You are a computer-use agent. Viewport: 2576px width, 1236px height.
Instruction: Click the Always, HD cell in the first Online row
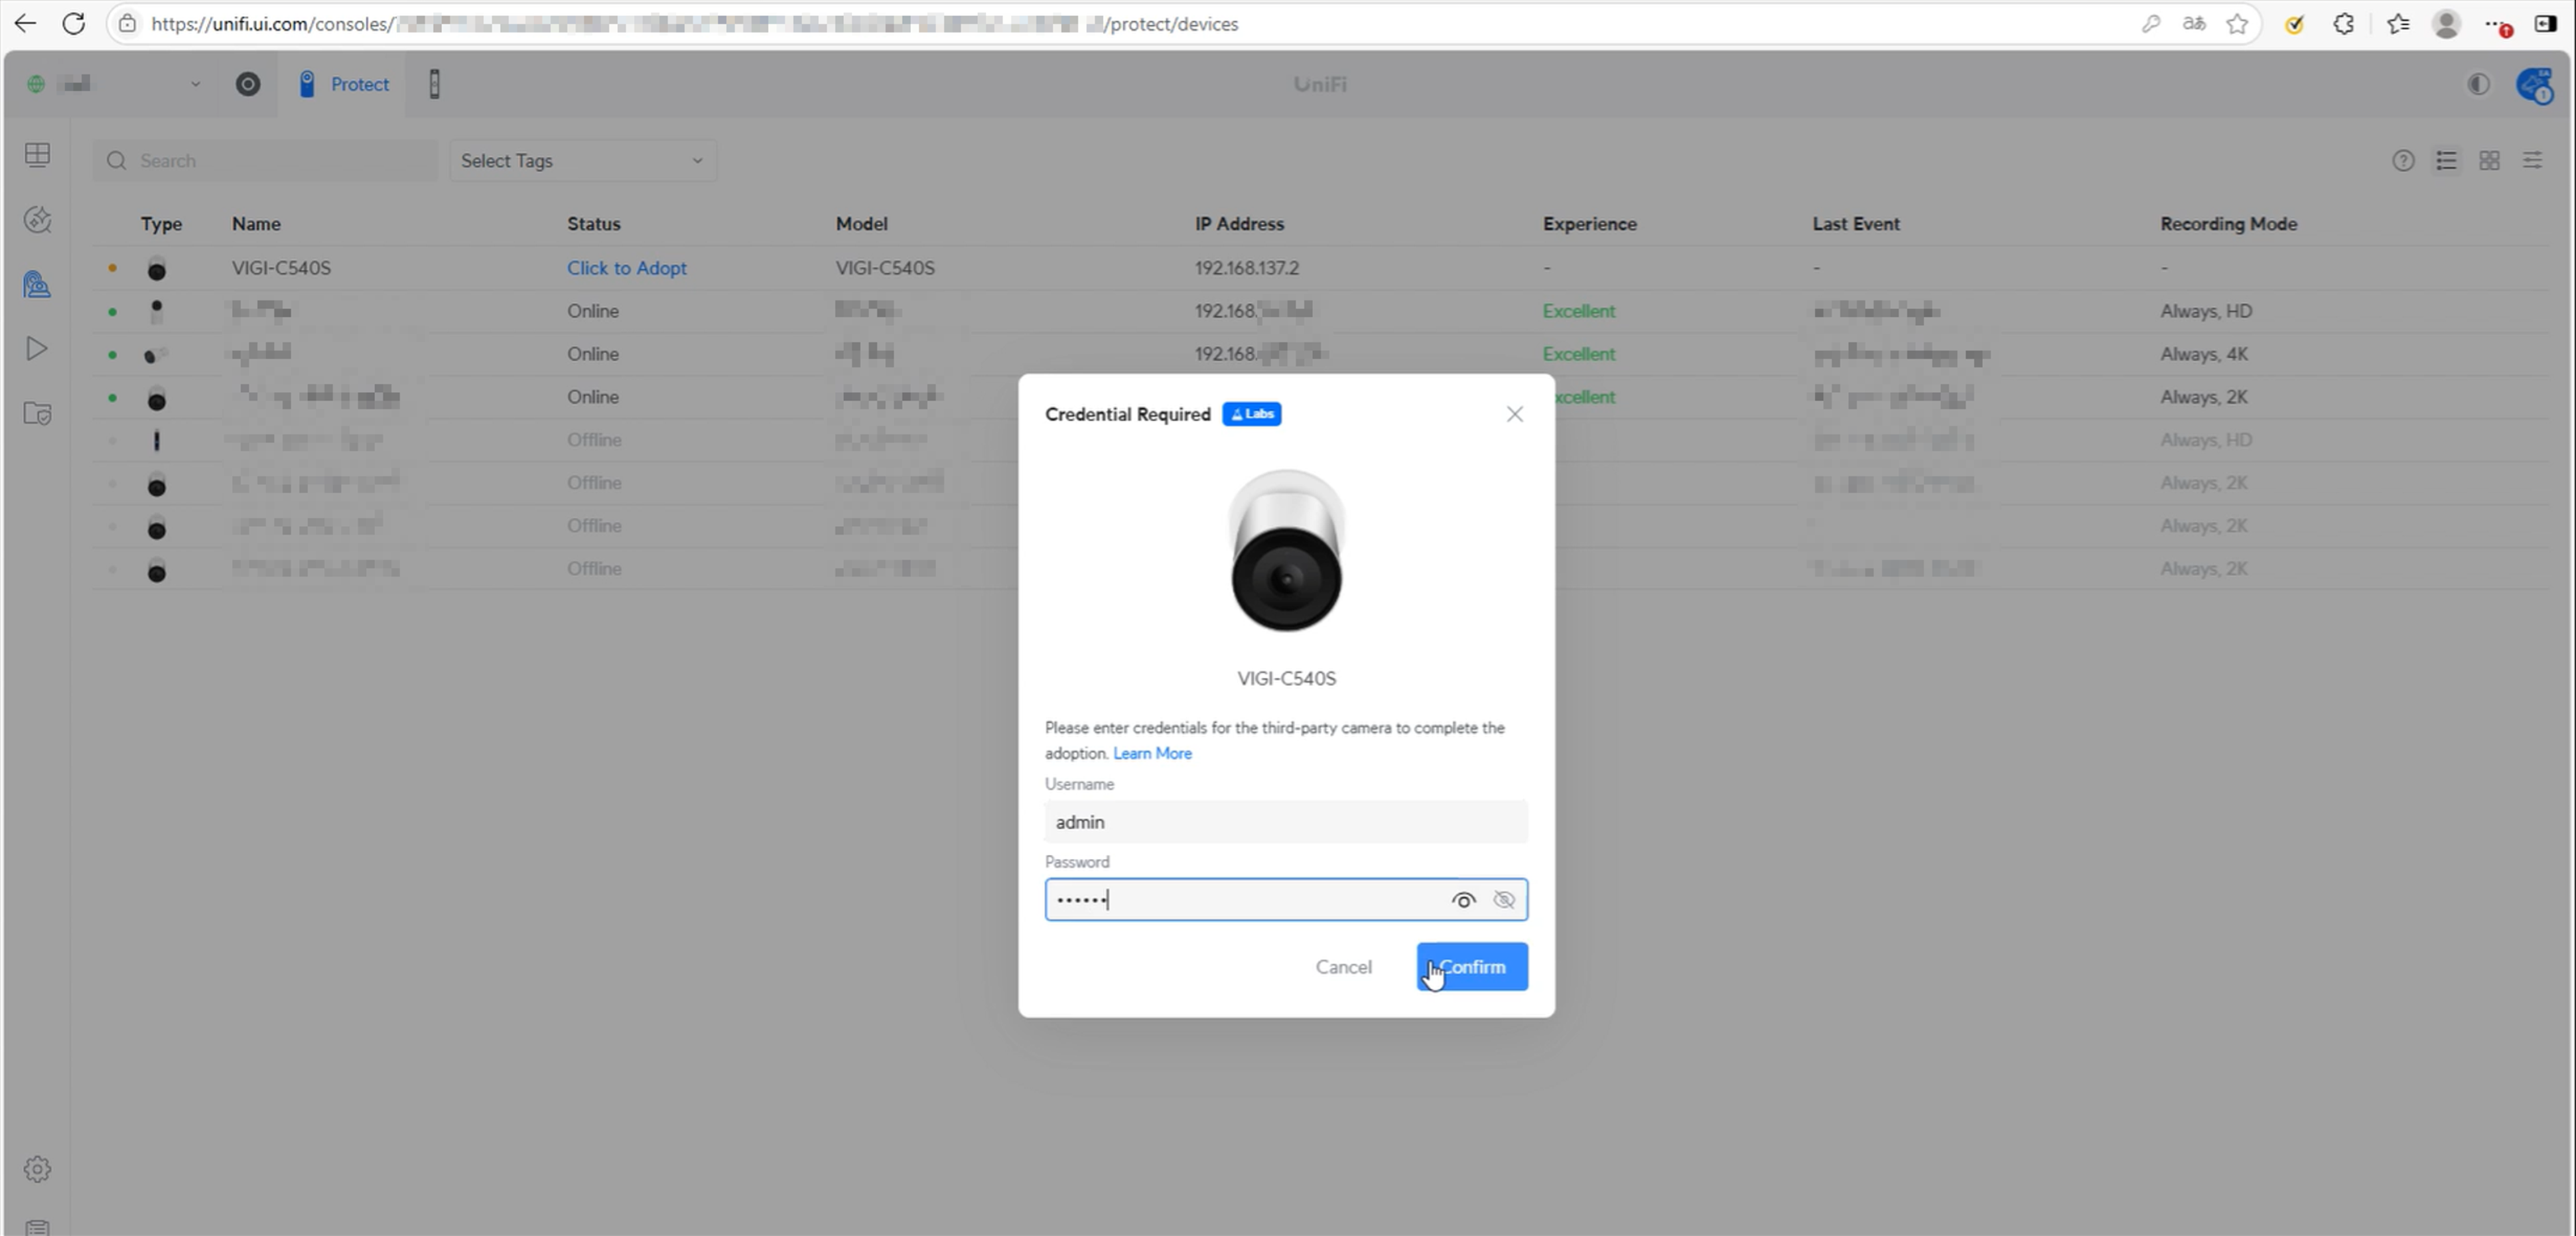[2206, 311]
